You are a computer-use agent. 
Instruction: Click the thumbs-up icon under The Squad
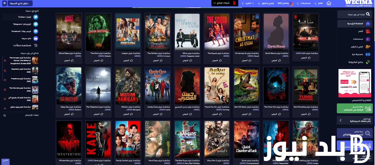click(x=220, y=60)
